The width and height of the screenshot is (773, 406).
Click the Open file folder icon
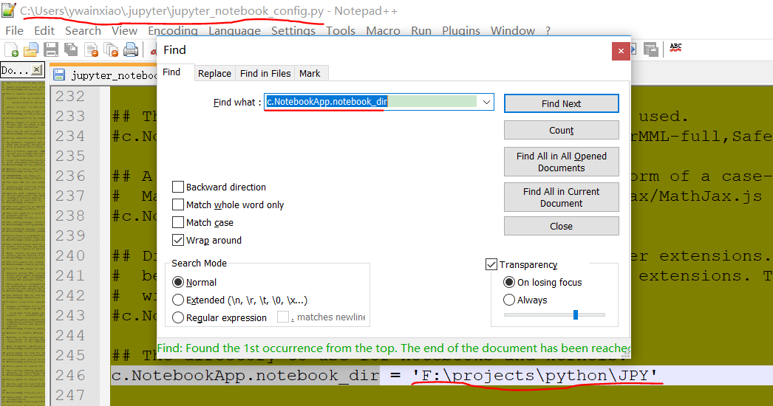31,49
